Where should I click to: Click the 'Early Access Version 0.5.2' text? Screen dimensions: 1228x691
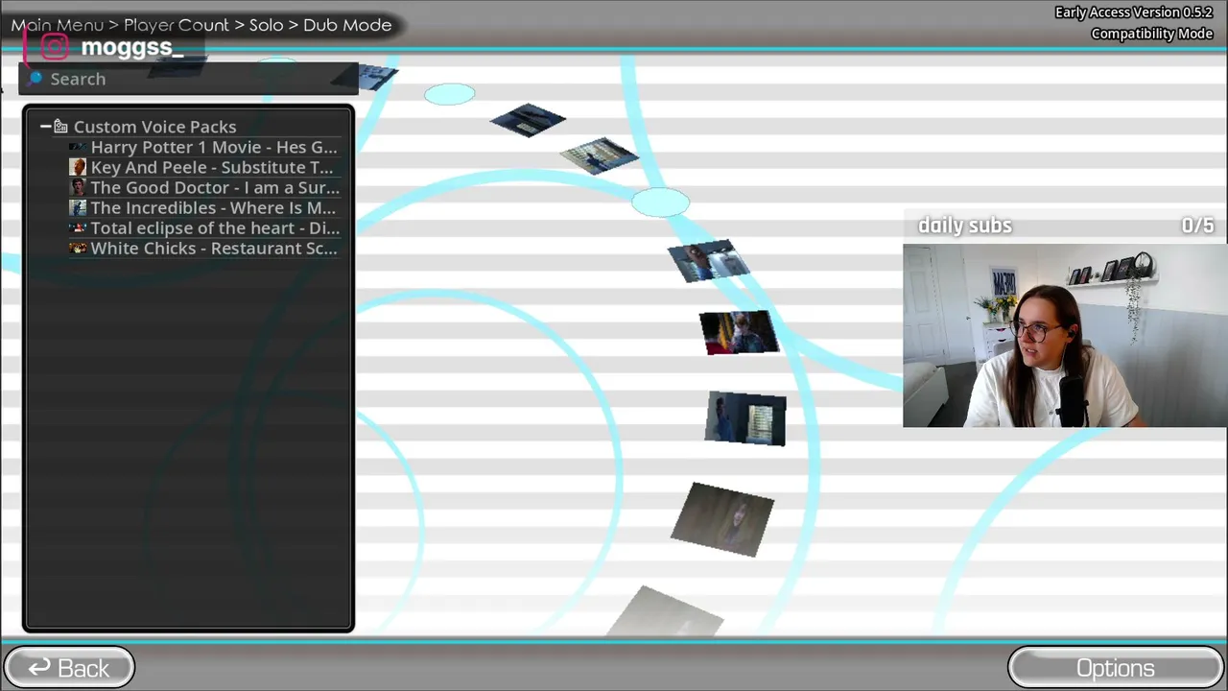(x=1134, y=12)
